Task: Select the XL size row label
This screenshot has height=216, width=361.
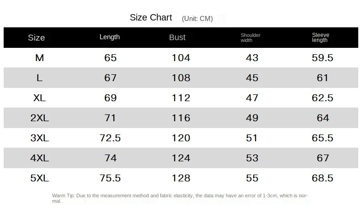Action: [x=40, y=98]
